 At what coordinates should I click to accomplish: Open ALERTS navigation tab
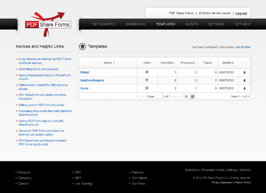click(x=192, y=24)
